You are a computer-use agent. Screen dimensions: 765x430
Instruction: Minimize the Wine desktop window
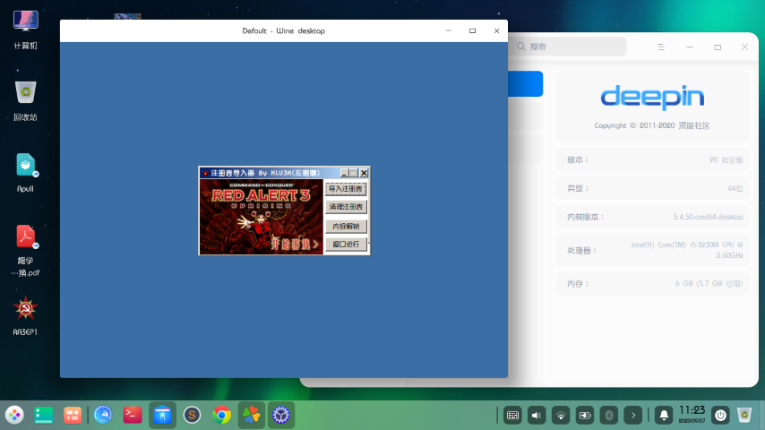point(449,30)
